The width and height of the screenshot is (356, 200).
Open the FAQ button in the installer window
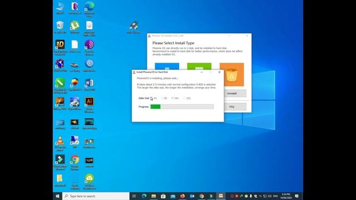pos(232,107)
